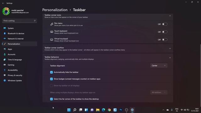
Task: Show hidden icons in system tray
Action: click(x=163, y=110)
